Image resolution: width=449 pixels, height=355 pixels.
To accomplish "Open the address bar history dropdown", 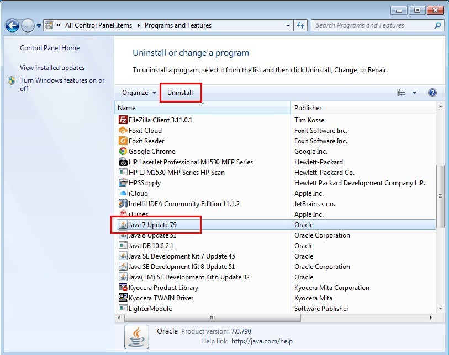I will tap(288, 25).
